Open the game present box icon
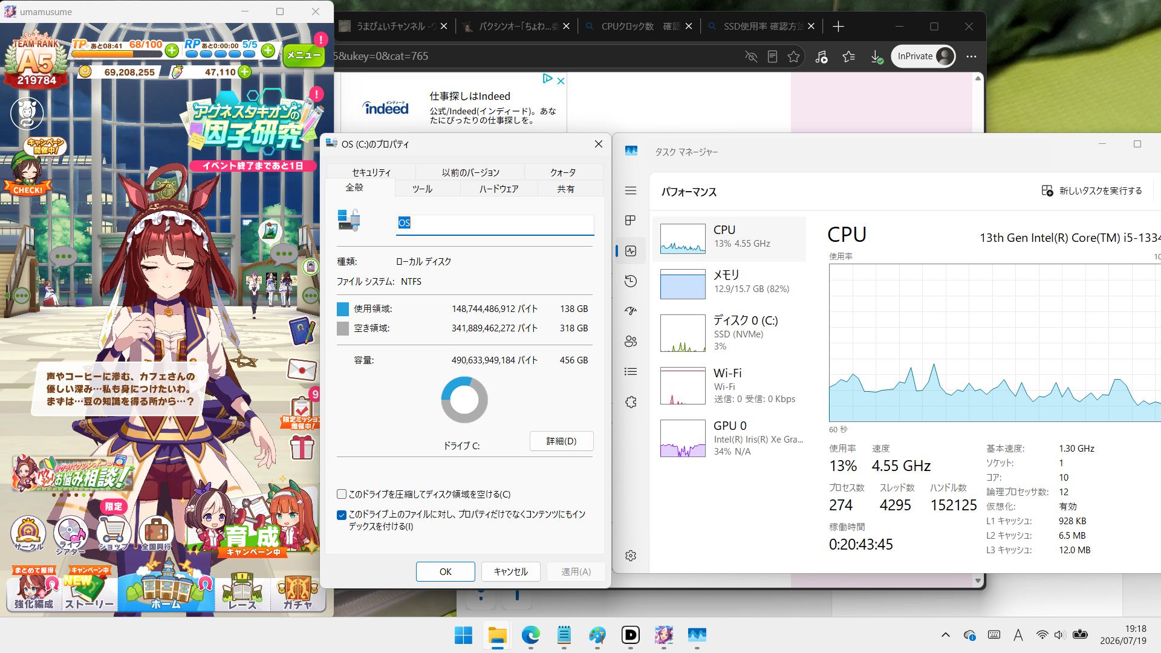Image resolution: width=1161 pixels, height=653 pixels. (x=302, y=447)
